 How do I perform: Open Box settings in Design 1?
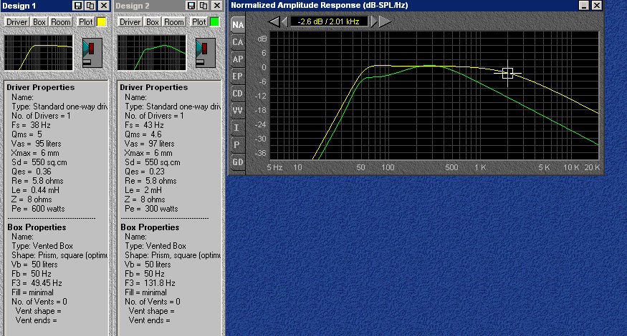39,22
